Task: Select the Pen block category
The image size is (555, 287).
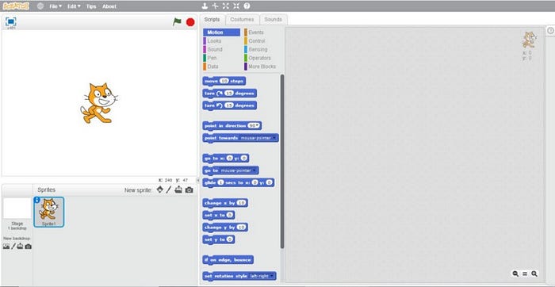Action: [x=221, y=58]
